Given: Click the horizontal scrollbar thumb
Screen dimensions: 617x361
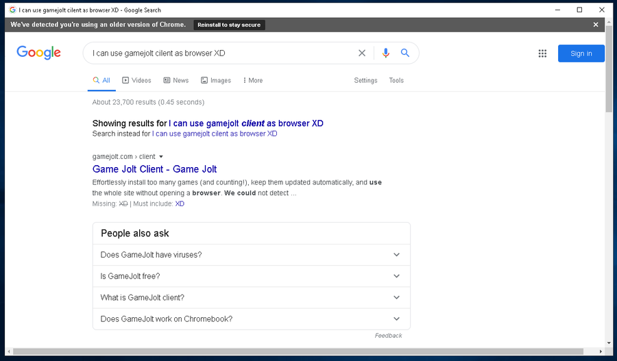Looking at the screenshot, I should (298, 351).
